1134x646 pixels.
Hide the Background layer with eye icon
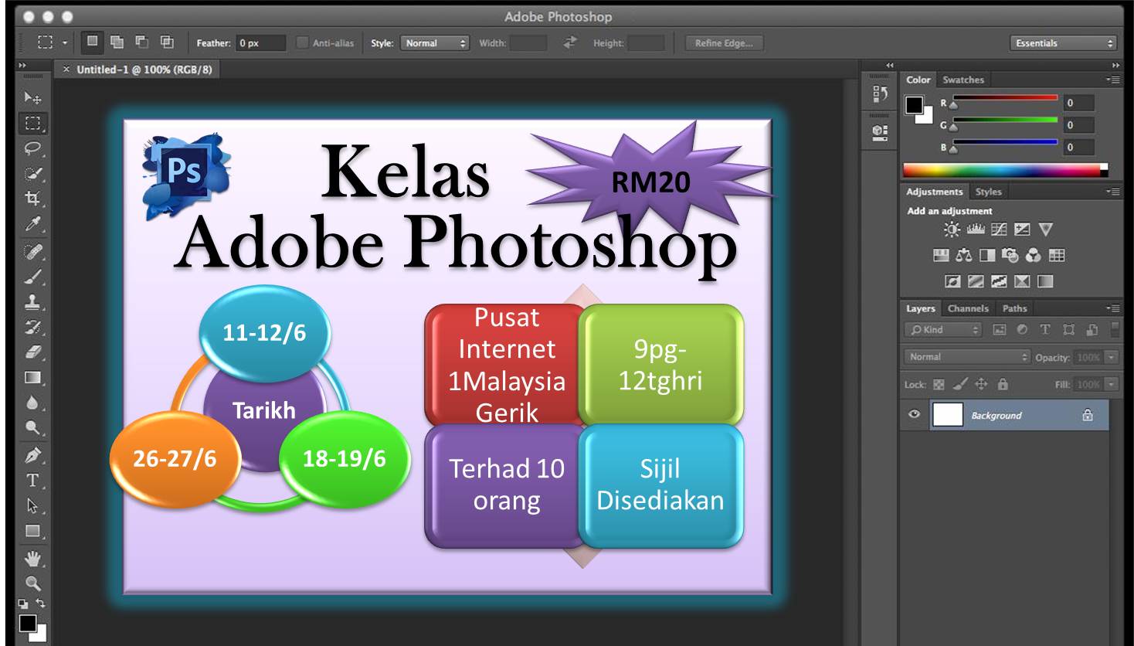coord(915,414)
